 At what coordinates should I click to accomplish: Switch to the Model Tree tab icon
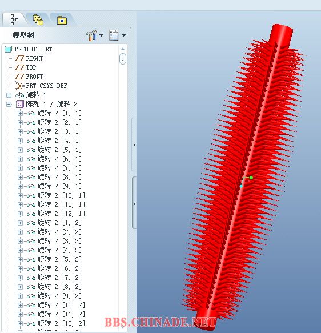[14, 19]
